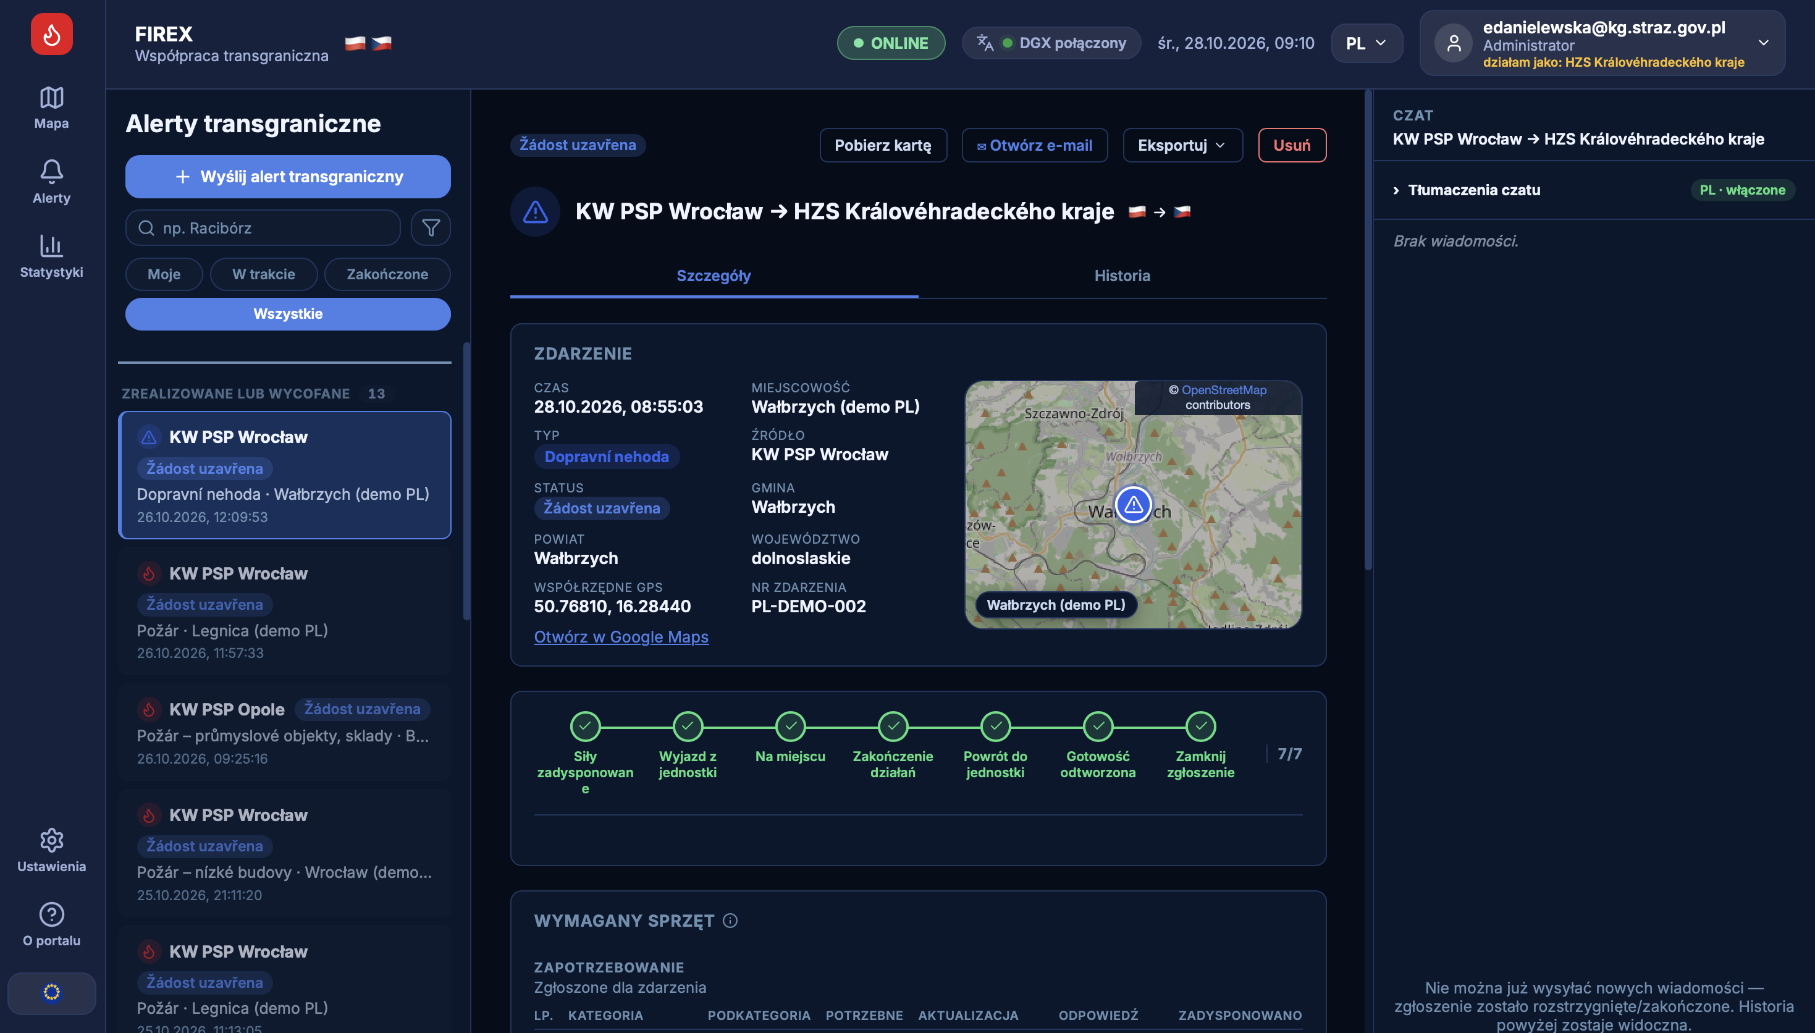Image resolution: width=1815 pixels, height=1033 pixels.
Task: Open Ustawienia gear settings
Action: (x=52, y=850)
